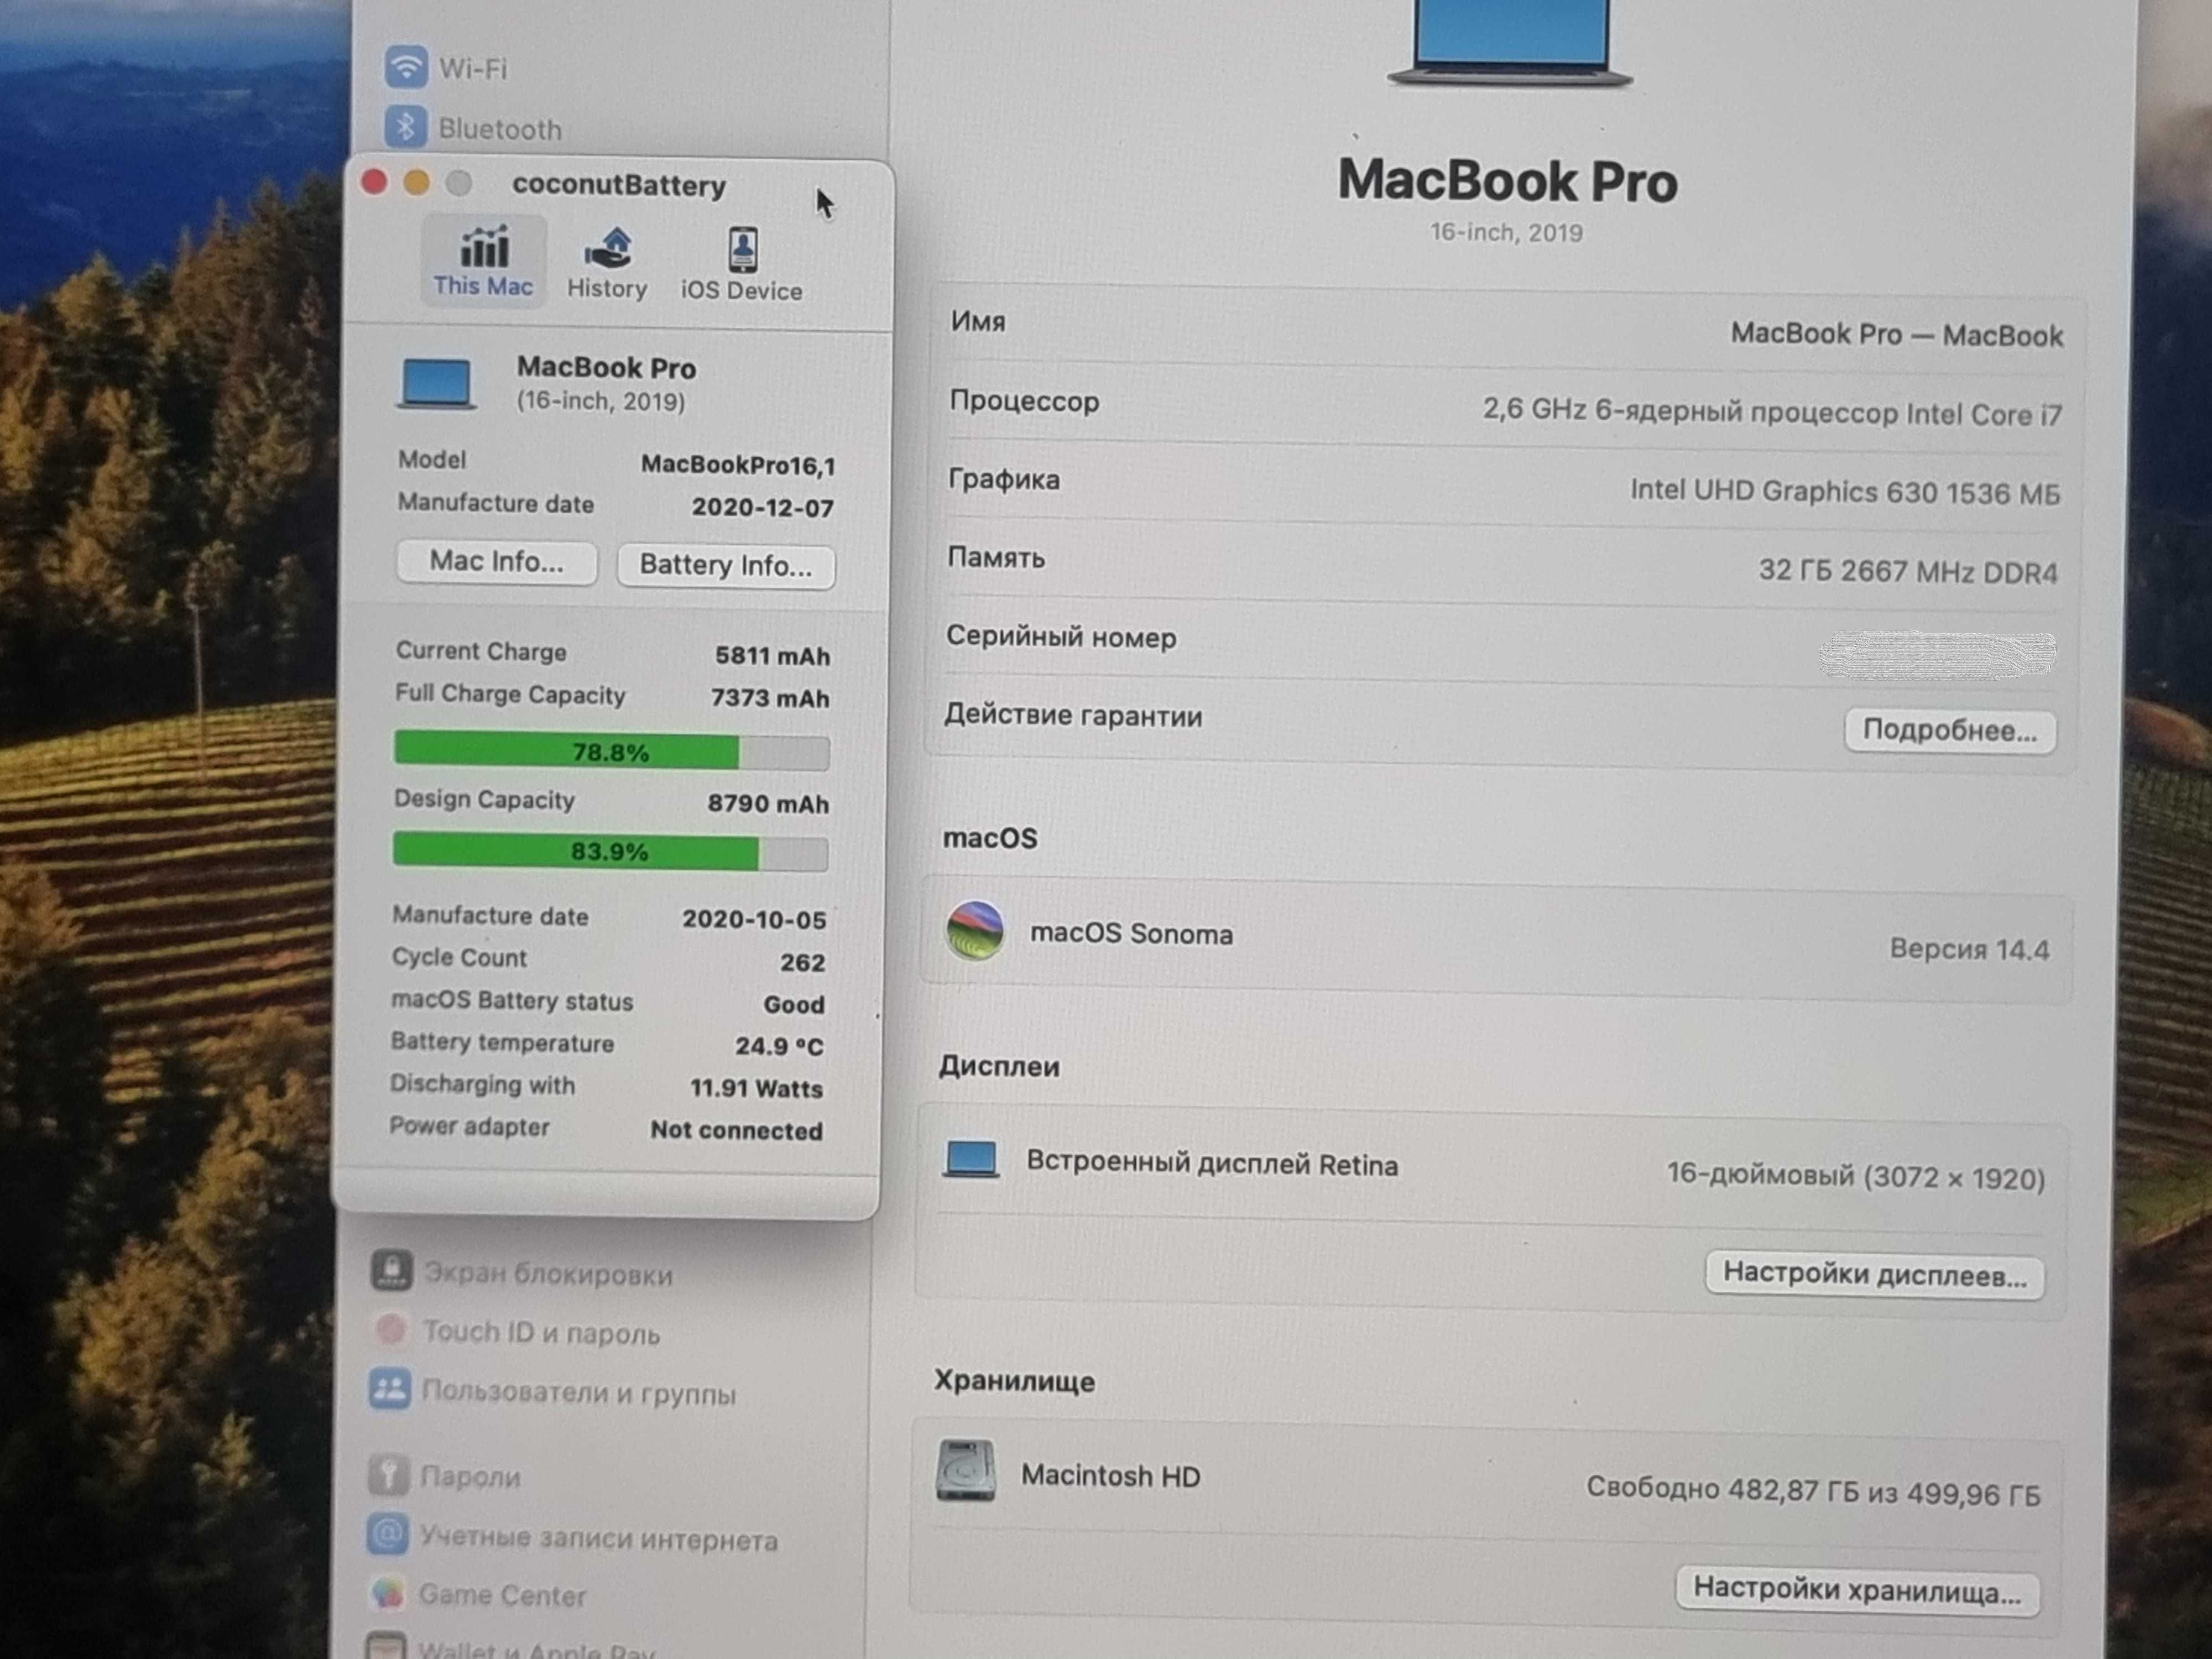Open Экран блокировки in the sidebar
Viewport: 2212px width, 1659px height.
click(522, 1273)
